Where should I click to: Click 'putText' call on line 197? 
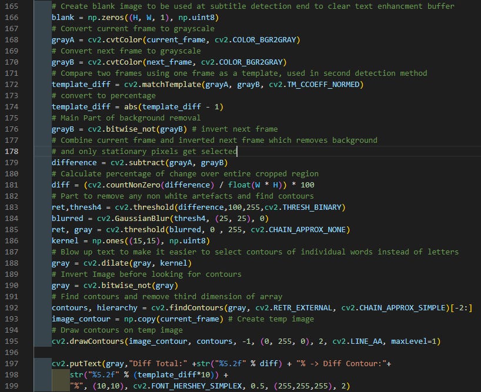[85, 364]
